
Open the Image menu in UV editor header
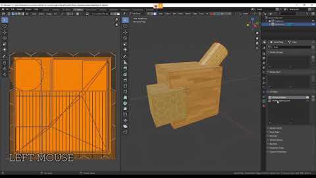(49, 14)
